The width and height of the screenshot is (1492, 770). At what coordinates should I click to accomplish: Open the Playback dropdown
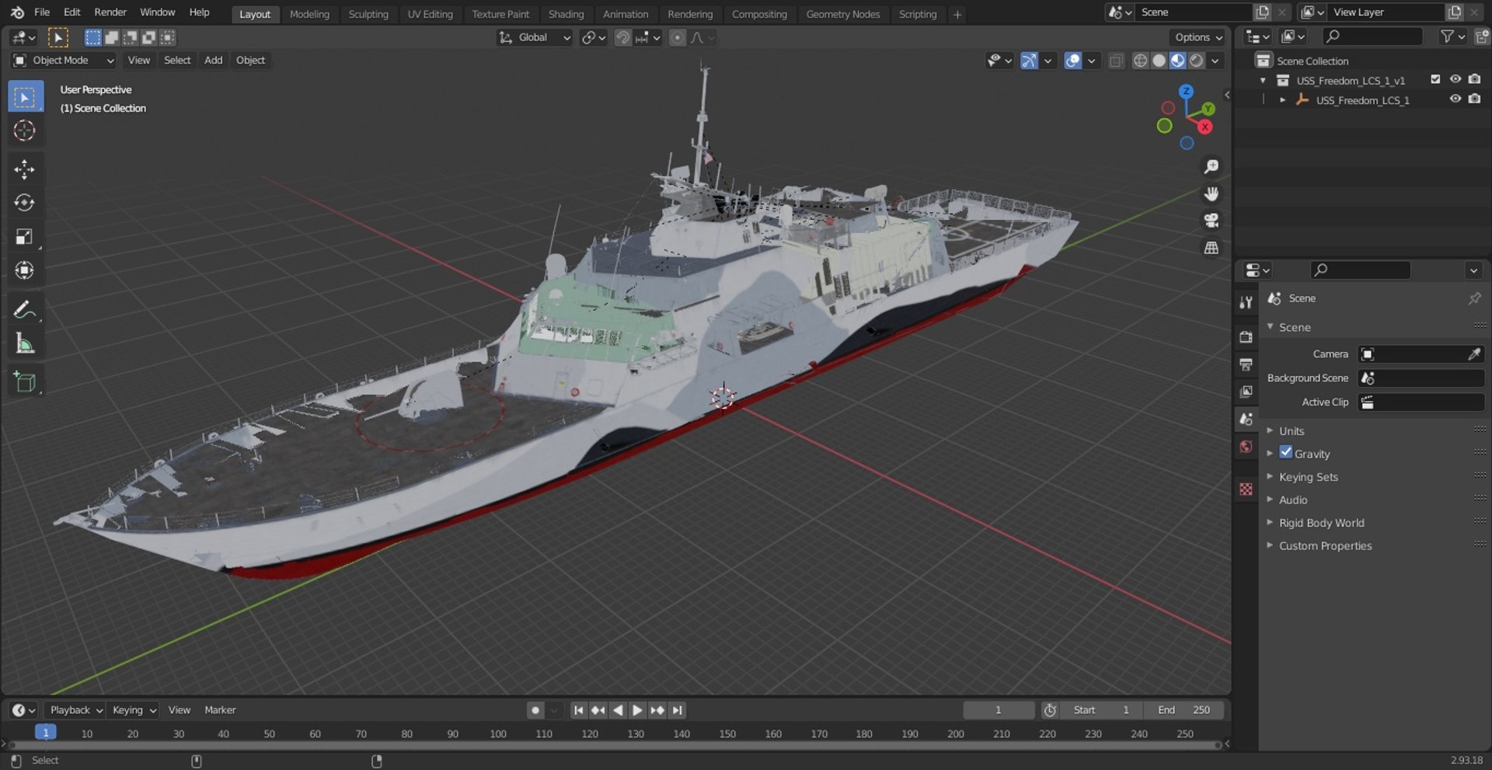(75, 710)
